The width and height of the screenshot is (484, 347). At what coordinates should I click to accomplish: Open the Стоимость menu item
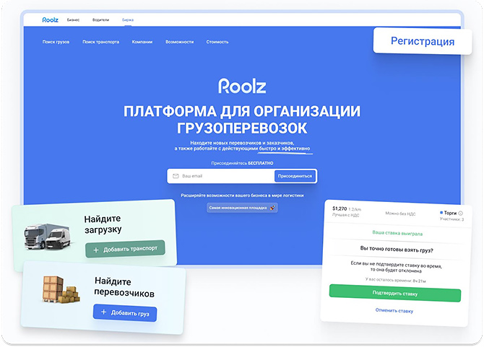217,42
